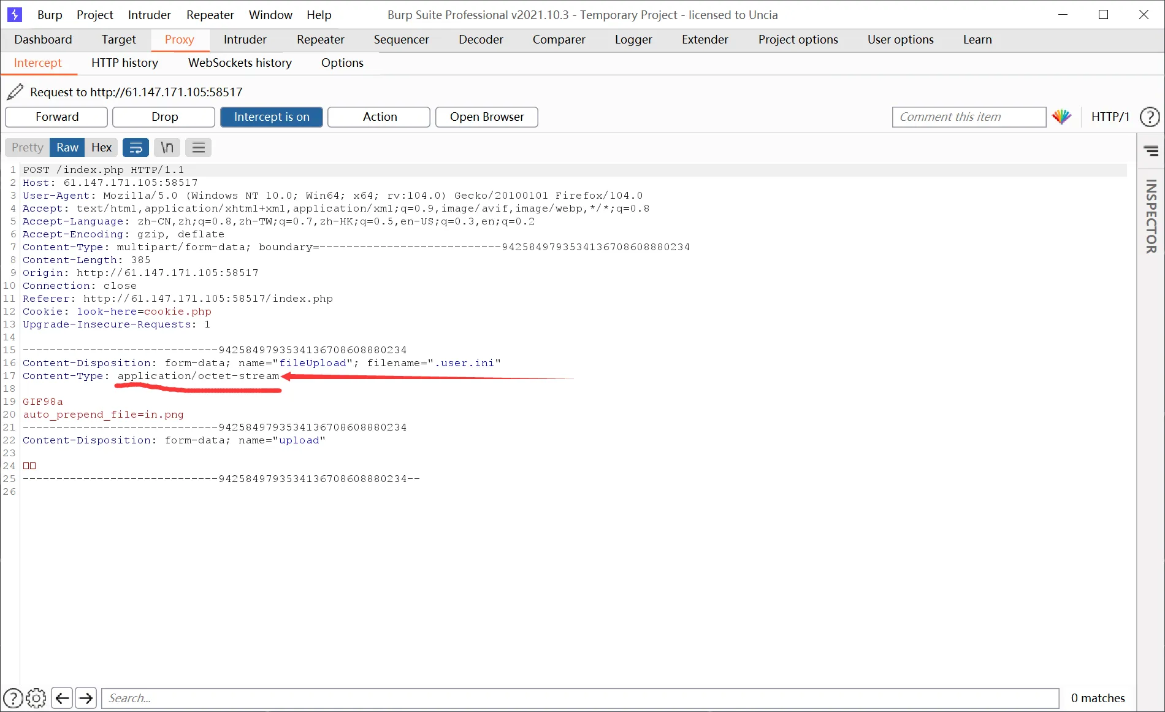
Task: Open the proxy Options sub-tab
Action: [342, 63]
